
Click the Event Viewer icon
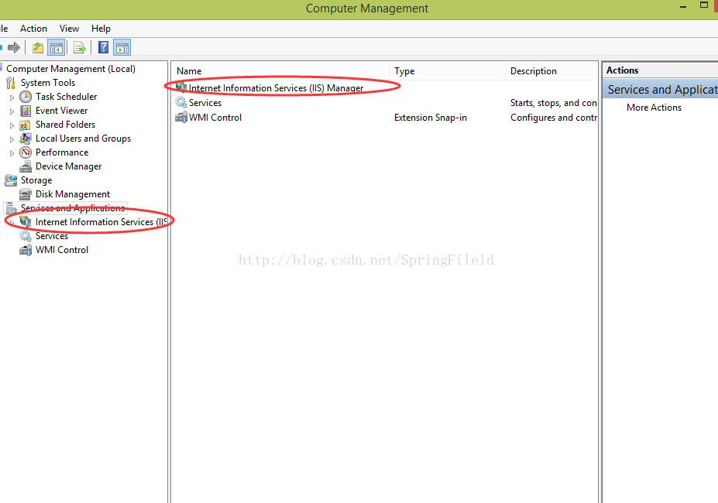[x=26, y=111]
